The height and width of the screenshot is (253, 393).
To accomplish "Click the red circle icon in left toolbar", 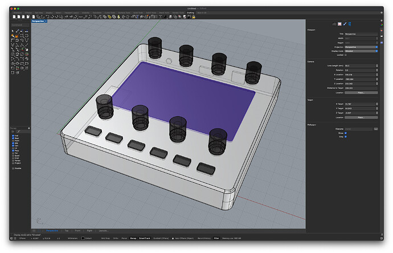I will (x=27, y=54).
